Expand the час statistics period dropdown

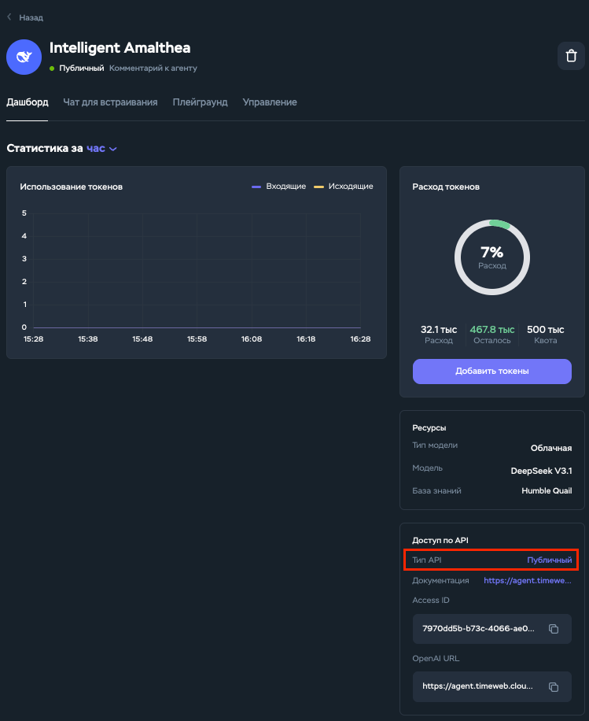101,149
